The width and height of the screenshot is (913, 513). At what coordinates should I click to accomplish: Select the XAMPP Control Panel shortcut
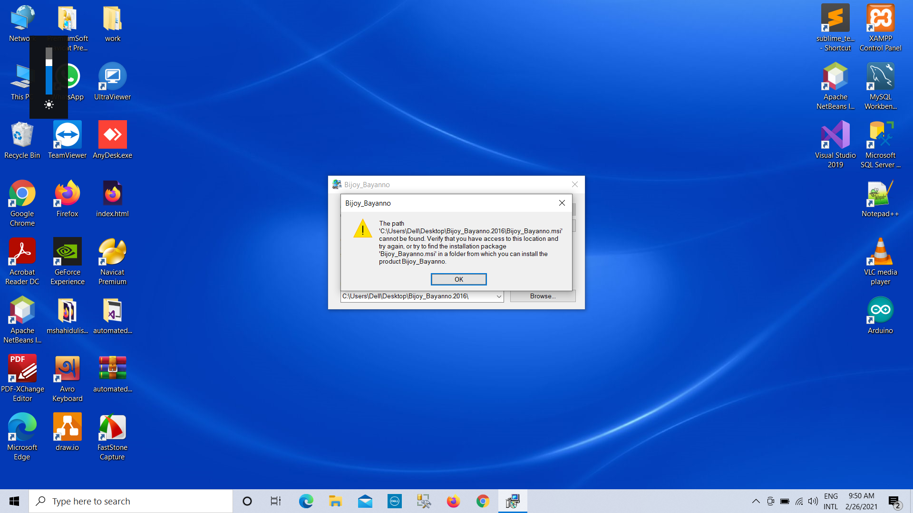point(880,28)
